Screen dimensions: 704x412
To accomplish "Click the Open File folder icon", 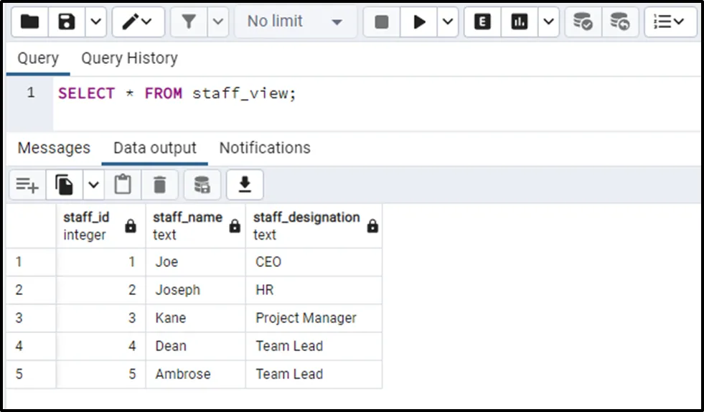I will [30, 22].
